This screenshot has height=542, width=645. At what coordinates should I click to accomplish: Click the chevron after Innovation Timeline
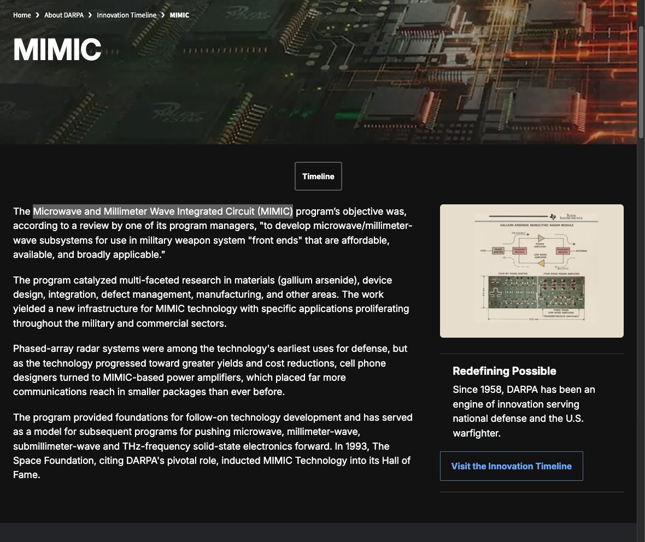tap(163, 15)
